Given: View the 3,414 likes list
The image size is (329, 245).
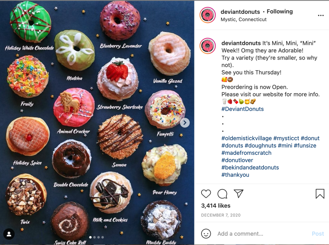Looking at the screenshot, I should click(x=216, y=206).
